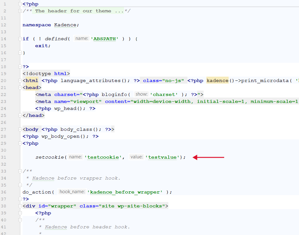
Task: Click line number 36 in gutter
Action: pos(3,192)
